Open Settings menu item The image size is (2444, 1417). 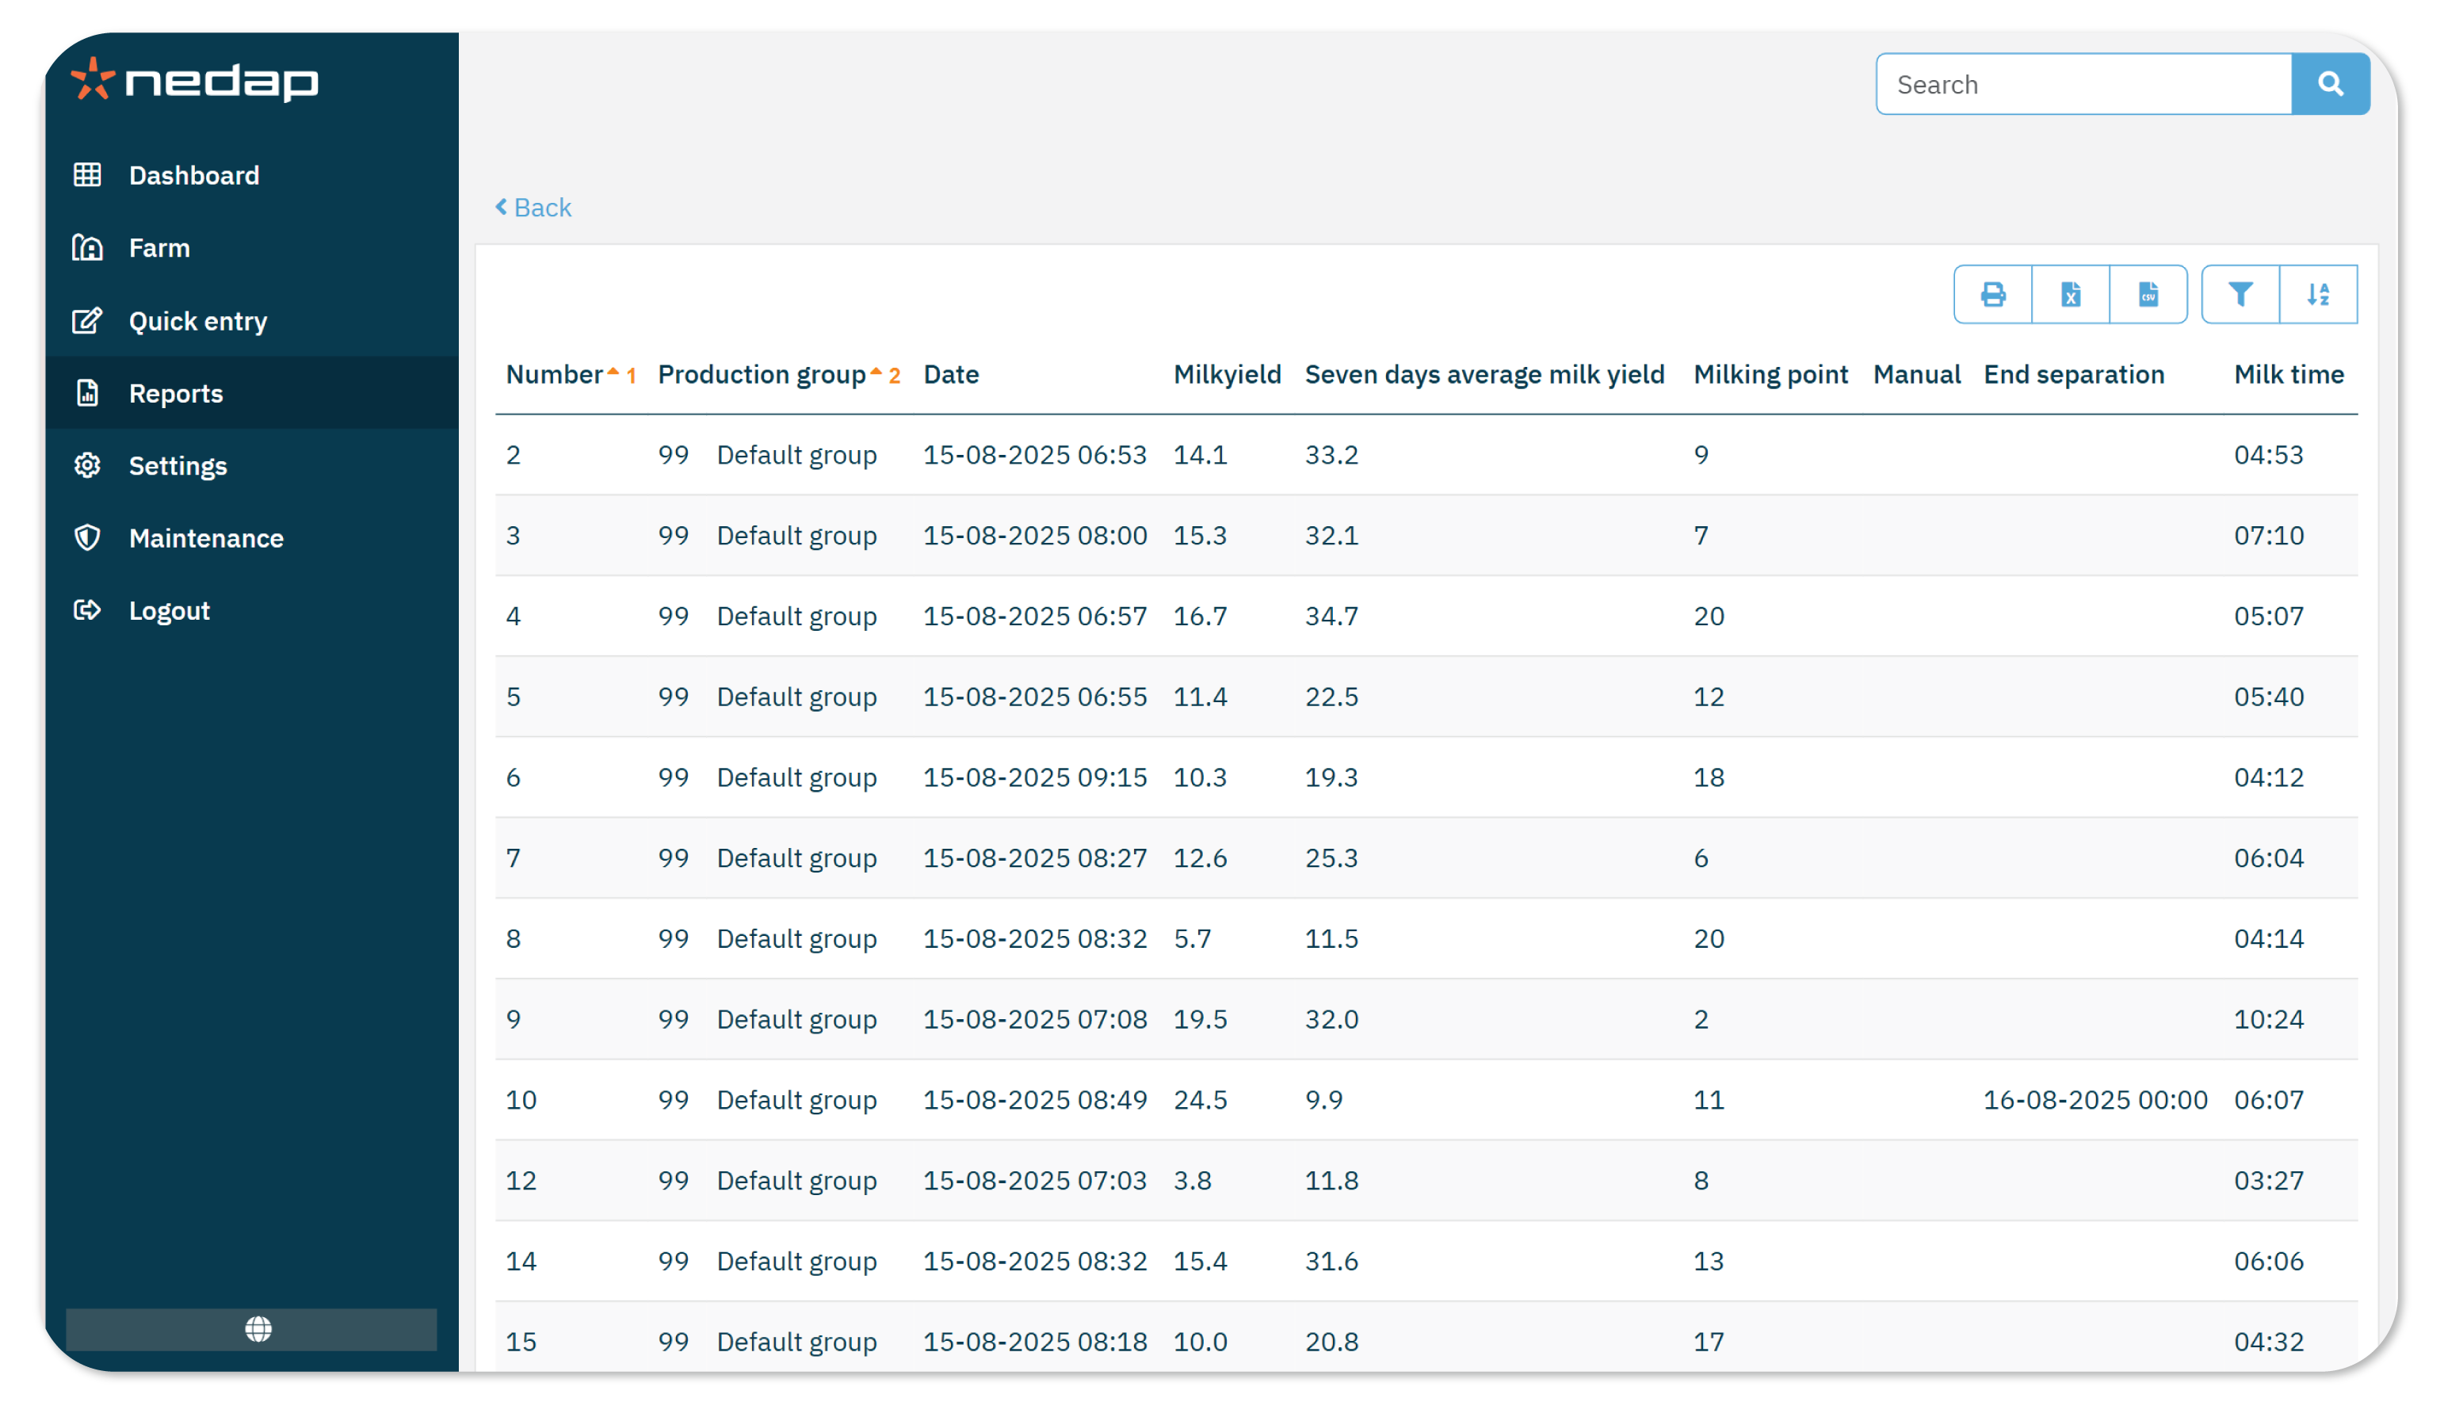click(x=252, y=465)
